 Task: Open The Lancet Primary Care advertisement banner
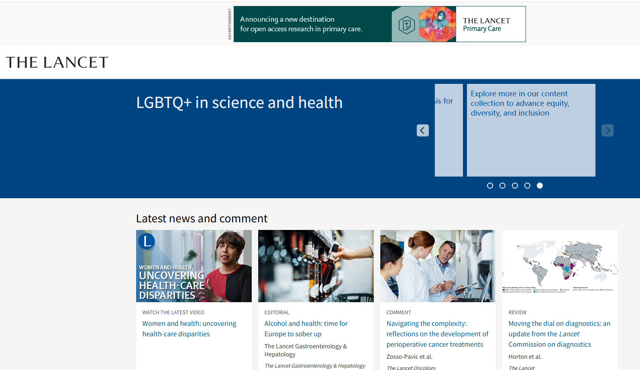coord(379,24)
